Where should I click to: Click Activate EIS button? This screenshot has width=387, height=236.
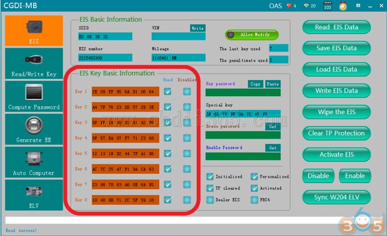click(x=336, y=155)
